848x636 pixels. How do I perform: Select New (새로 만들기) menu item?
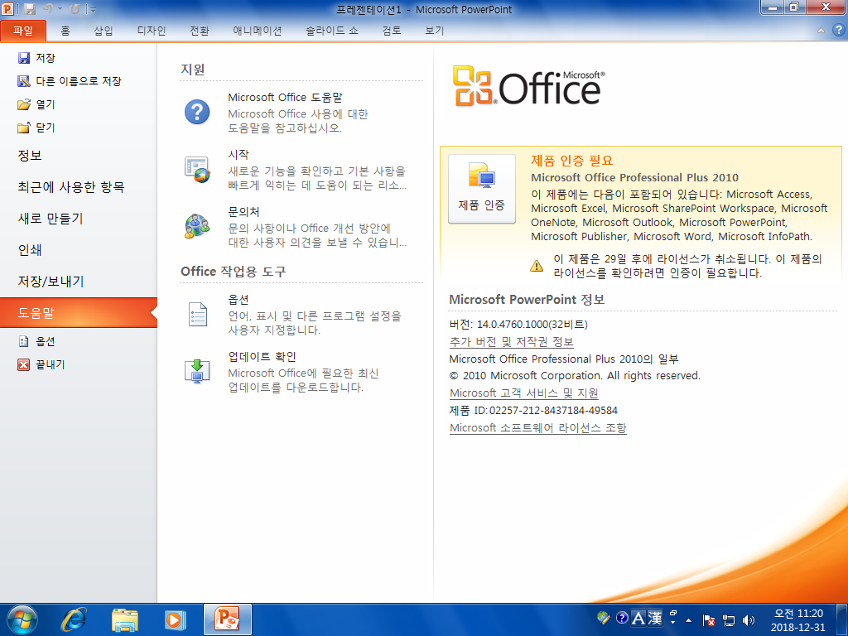79,219
